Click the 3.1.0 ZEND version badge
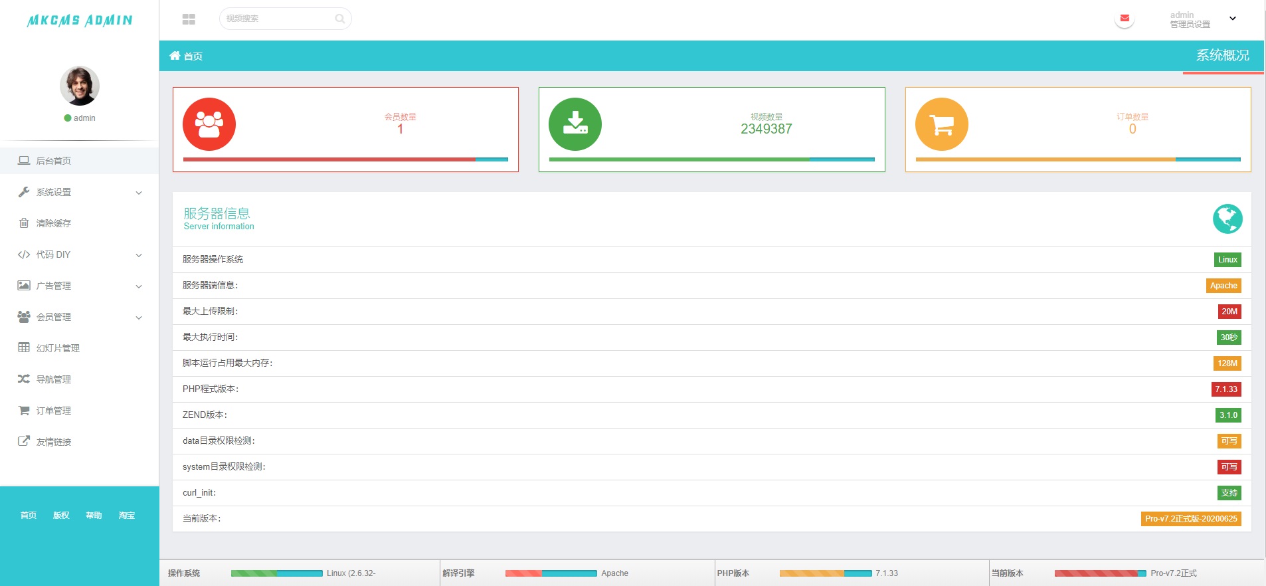 1228,415
